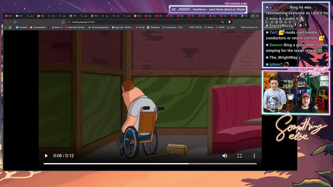Viewport: 333px width, 187px height.
Task: Click the FrozzyWozzy username in chat
Action: click(x=281, y=26)
